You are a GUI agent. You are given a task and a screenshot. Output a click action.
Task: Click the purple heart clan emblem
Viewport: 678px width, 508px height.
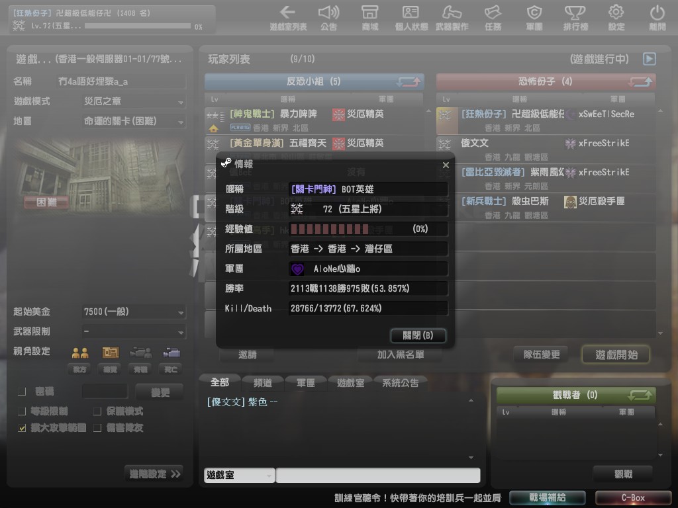297,269
